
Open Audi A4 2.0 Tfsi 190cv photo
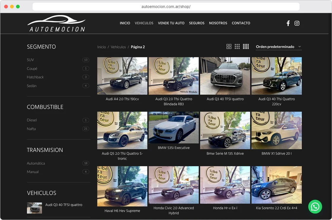pos(122,76)
